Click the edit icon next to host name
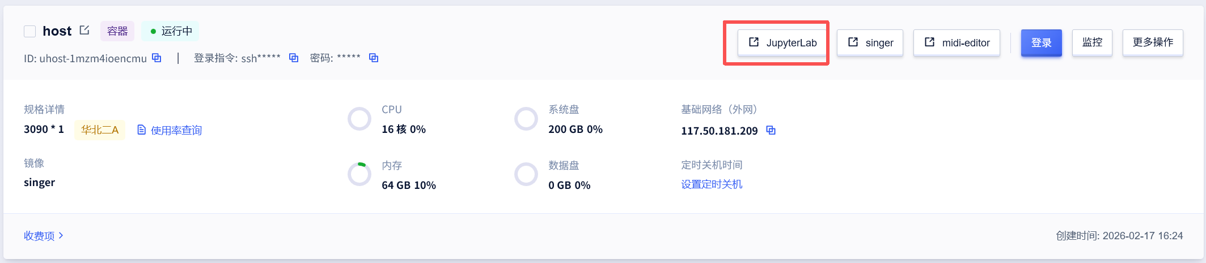The image size is (1206, 263). 84,31
